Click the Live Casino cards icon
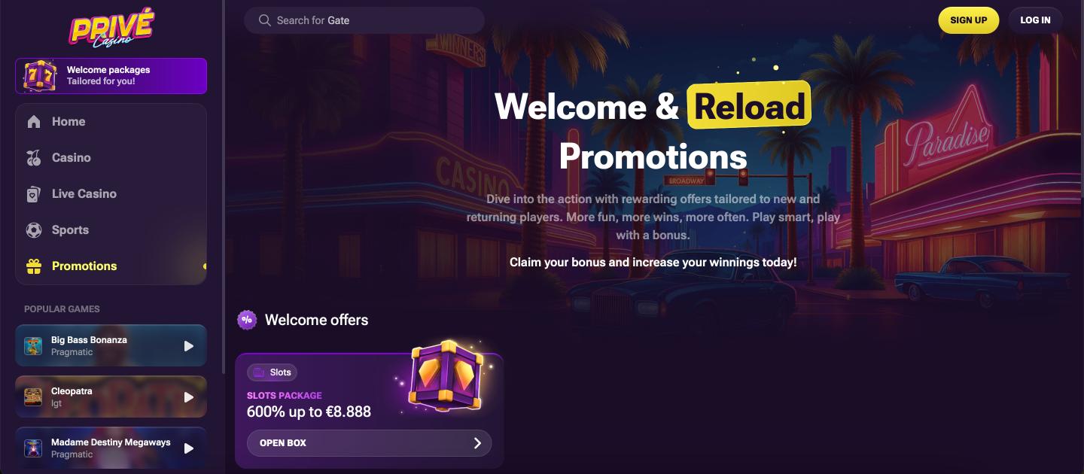 coord(34,194)
